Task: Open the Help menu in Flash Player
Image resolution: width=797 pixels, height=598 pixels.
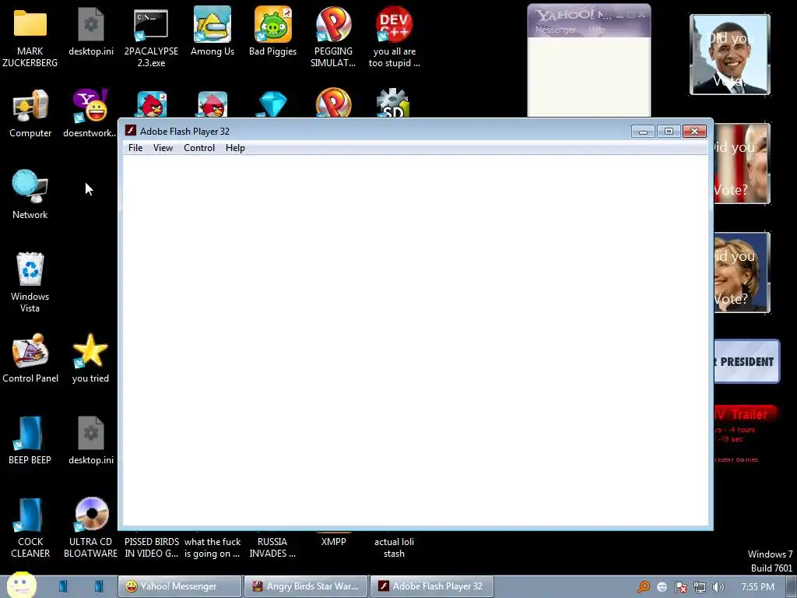Action: (x=235, y=148)
